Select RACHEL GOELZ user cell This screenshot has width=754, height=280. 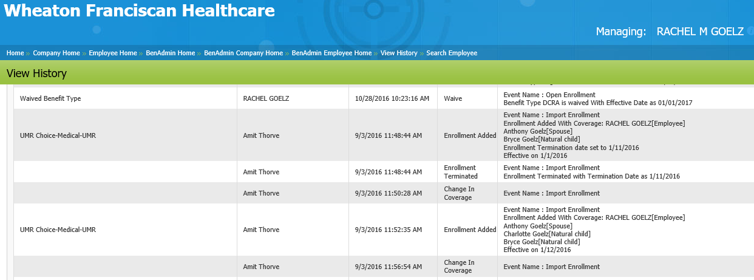pyautogui.click(x=293, y=98)
